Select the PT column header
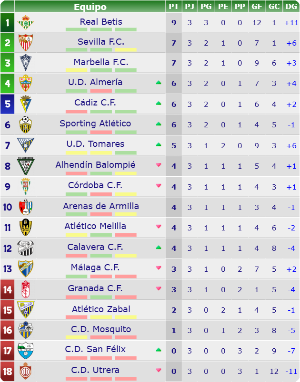The image size is (300, 382). coord(173,6)
